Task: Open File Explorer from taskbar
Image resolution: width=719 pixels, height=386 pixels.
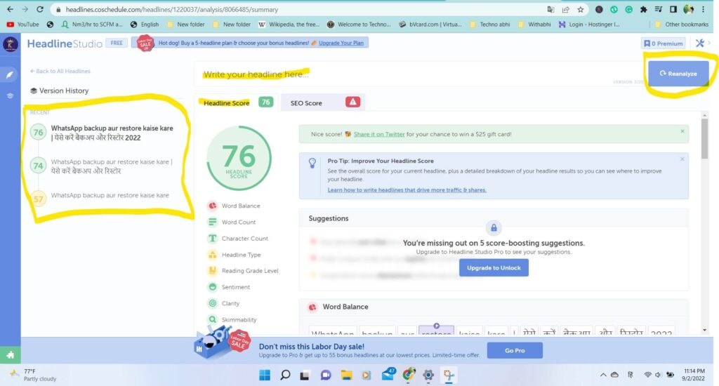Action: 346,375
